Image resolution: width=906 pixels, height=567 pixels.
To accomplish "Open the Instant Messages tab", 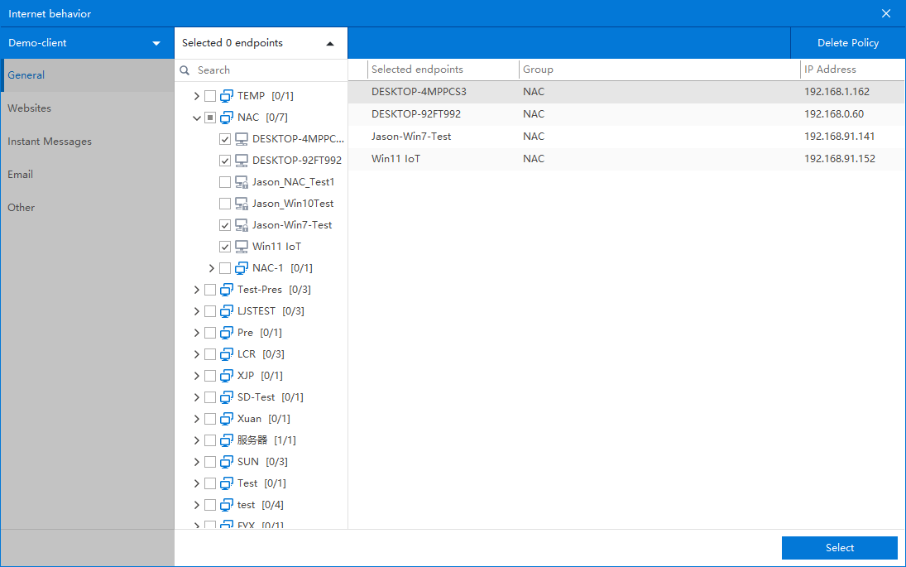I will pos(50,142).
